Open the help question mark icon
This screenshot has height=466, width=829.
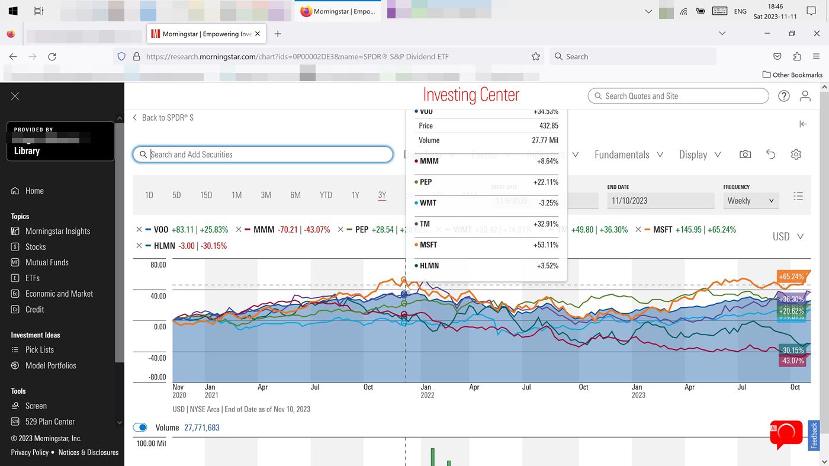coord(784,96)
